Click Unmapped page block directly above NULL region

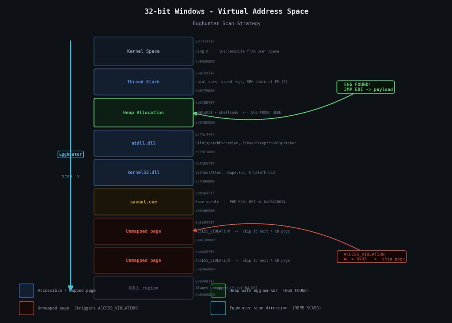[144, 260]
